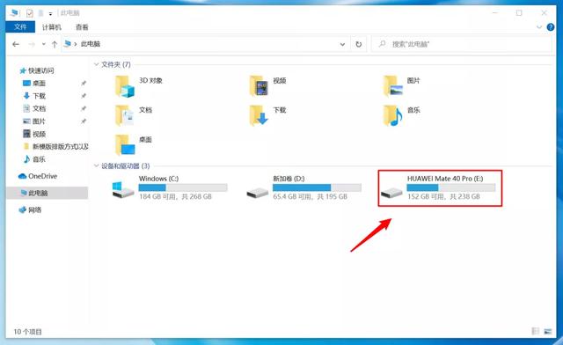Unpin 文档 using its pin icon

84,108
